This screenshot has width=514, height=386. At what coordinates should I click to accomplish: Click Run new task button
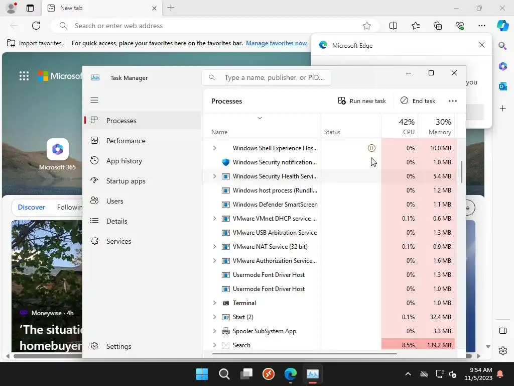point(361,101)
